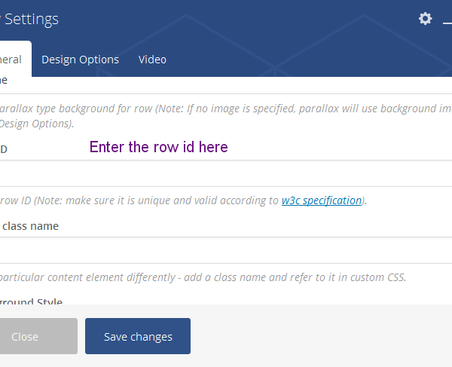Screen dimensions: 452x367
Task: Open the Design Options tab
Action: (x=80, y=60)
